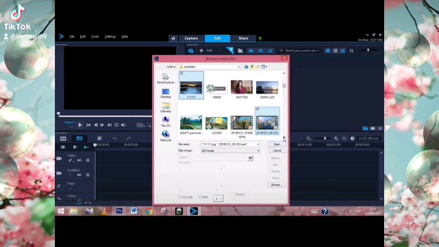
Task: Click the Up one level folder icon
Action: click(252, 67)
